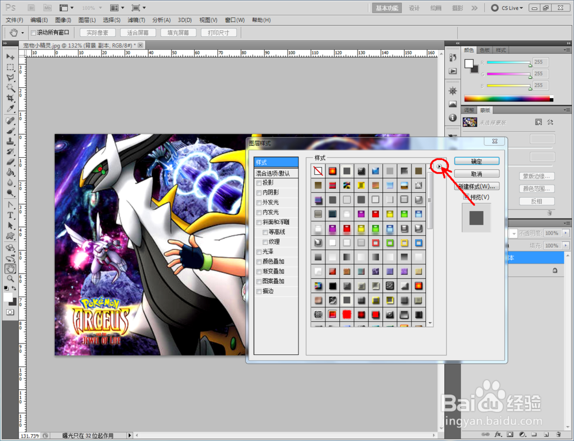The image size is (574, 441).
Task: Enable the 光泽 satin checkbox
Action: tap(259, 252)
